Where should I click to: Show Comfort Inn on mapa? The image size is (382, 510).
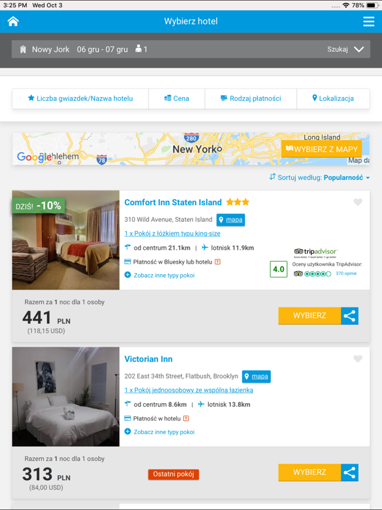click(x=231, y=220)
